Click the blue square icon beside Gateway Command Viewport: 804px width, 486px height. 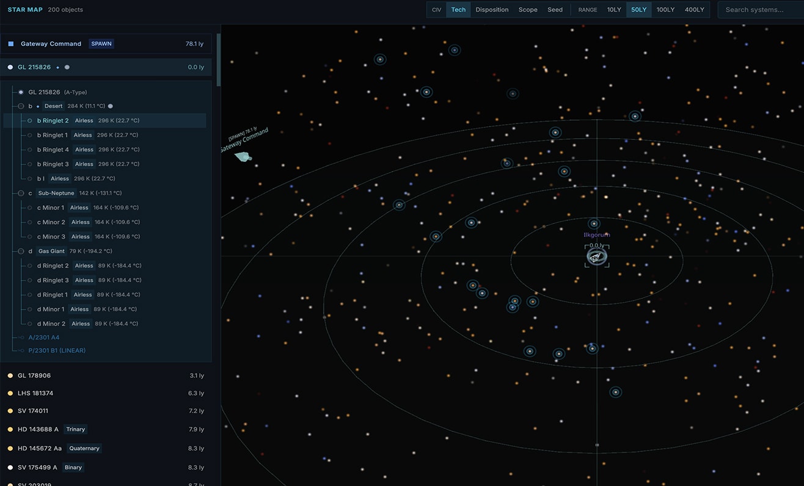[11, 44]
